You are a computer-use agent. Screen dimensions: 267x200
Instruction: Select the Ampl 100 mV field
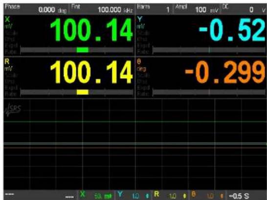point(197,9)
